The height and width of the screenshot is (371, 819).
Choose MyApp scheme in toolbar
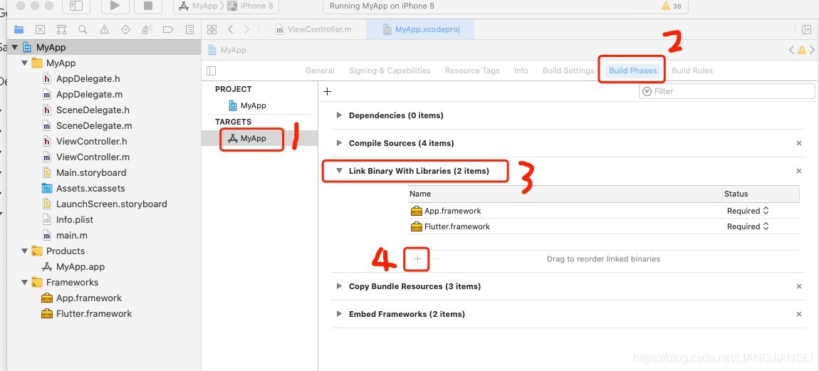coord(199,6)
